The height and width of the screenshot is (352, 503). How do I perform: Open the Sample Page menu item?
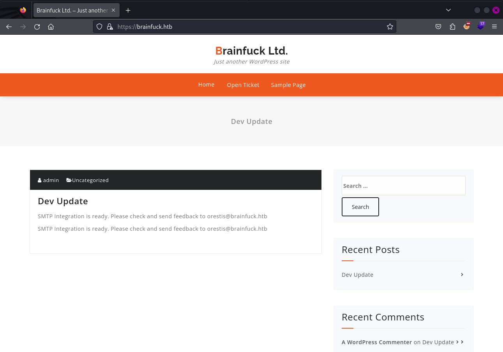click(x=288, y=85)
